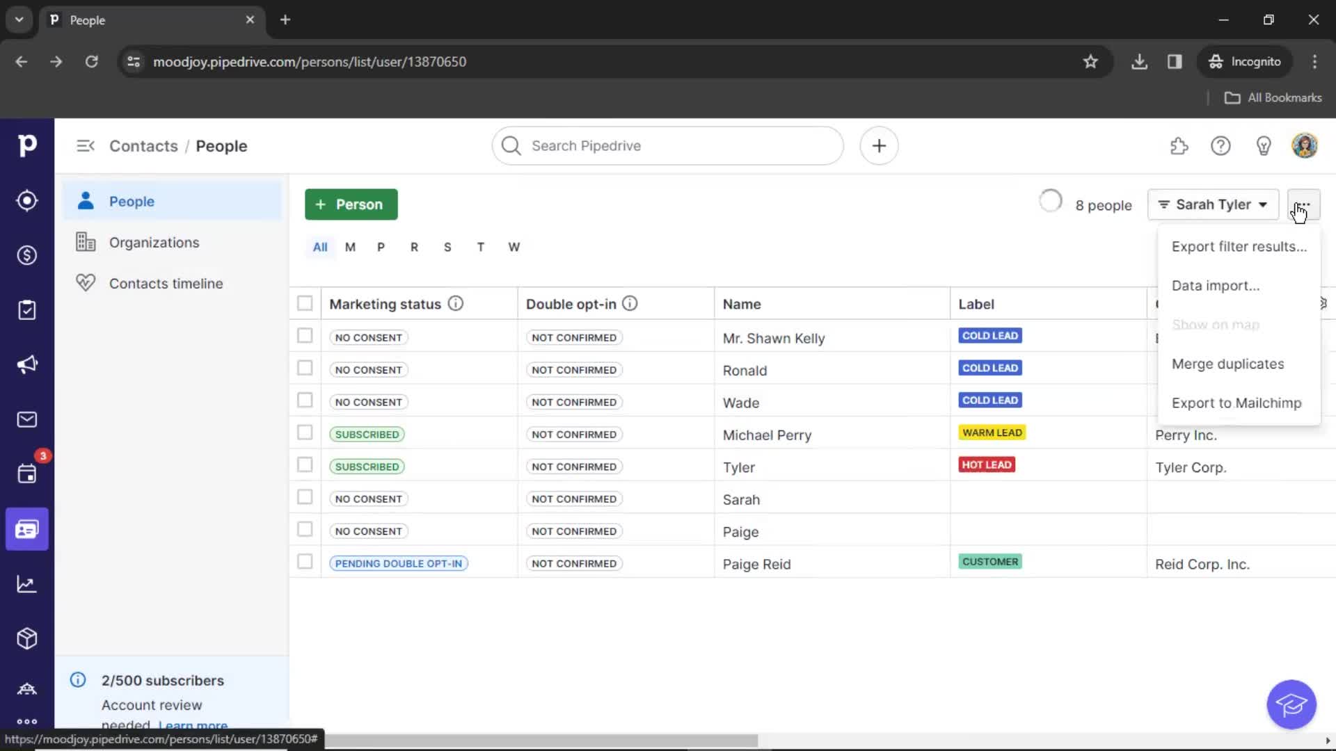Viewport: 1336px width, 751px height.
Task: Open the Chrome menu three dots
Action: [1314, 61]
